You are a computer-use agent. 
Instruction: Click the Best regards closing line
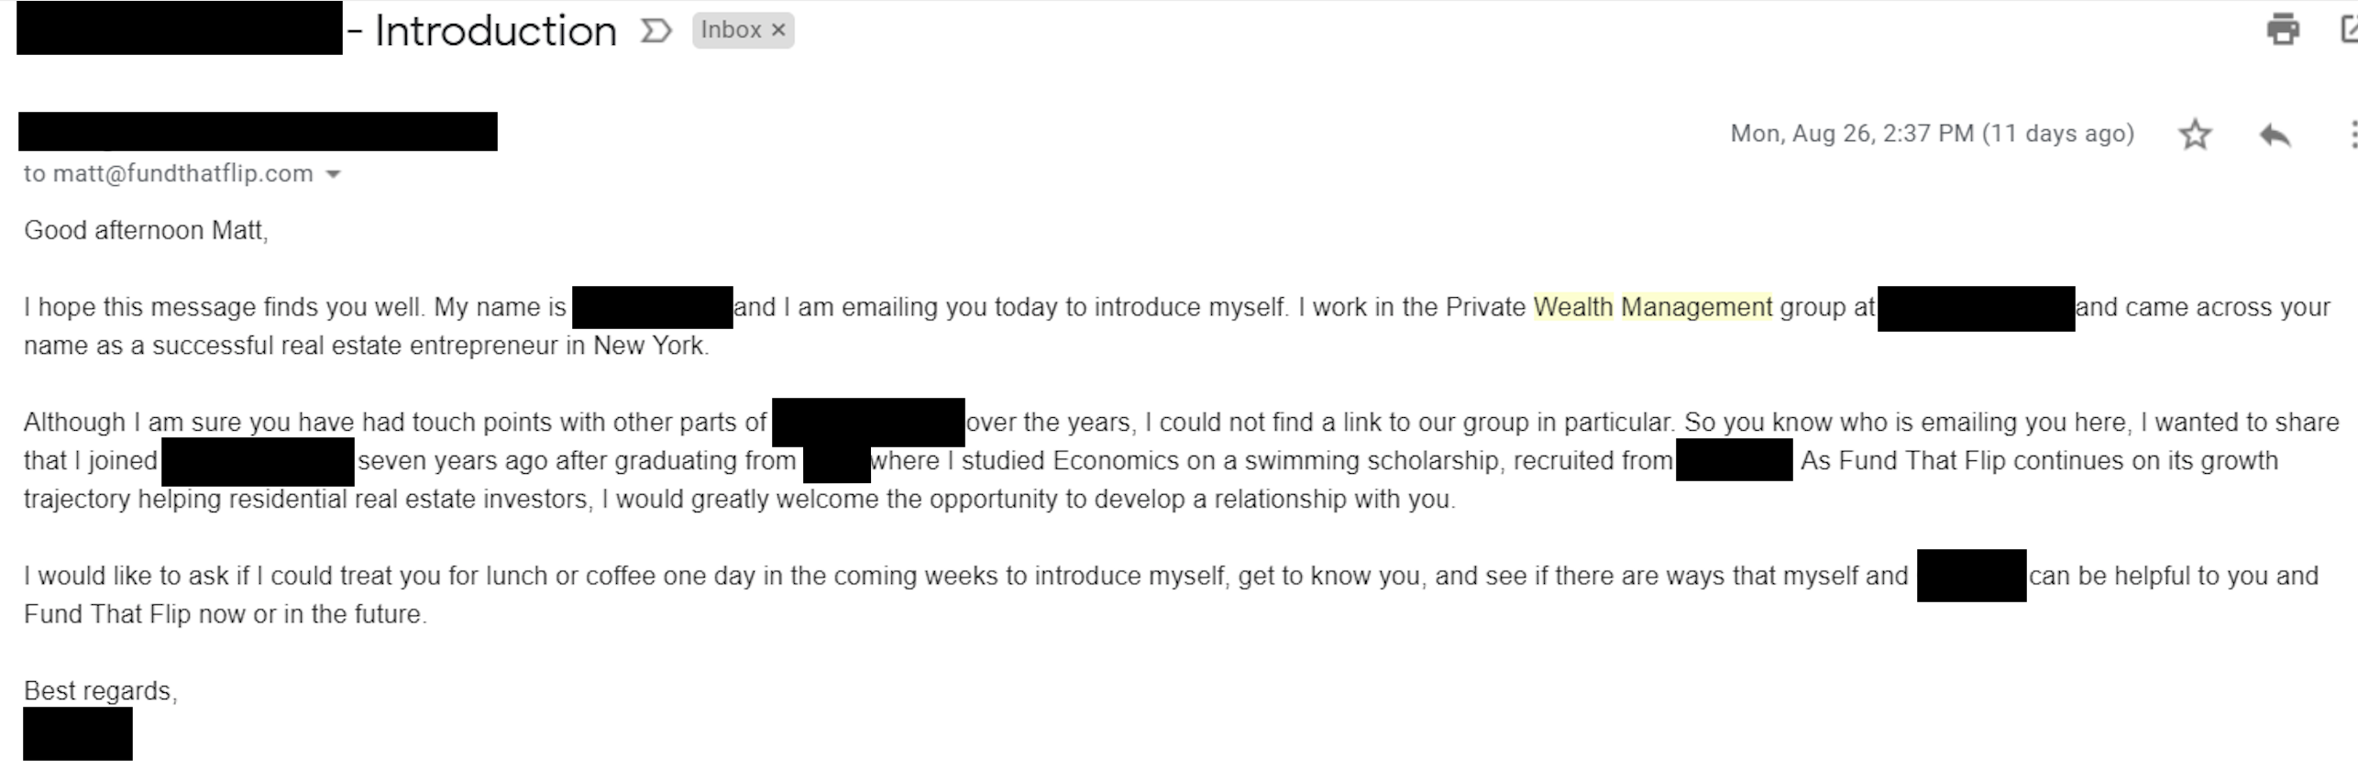[x=100, y=691]
